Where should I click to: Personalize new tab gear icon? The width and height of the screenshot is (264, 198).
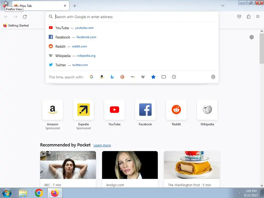click(252, 37)
